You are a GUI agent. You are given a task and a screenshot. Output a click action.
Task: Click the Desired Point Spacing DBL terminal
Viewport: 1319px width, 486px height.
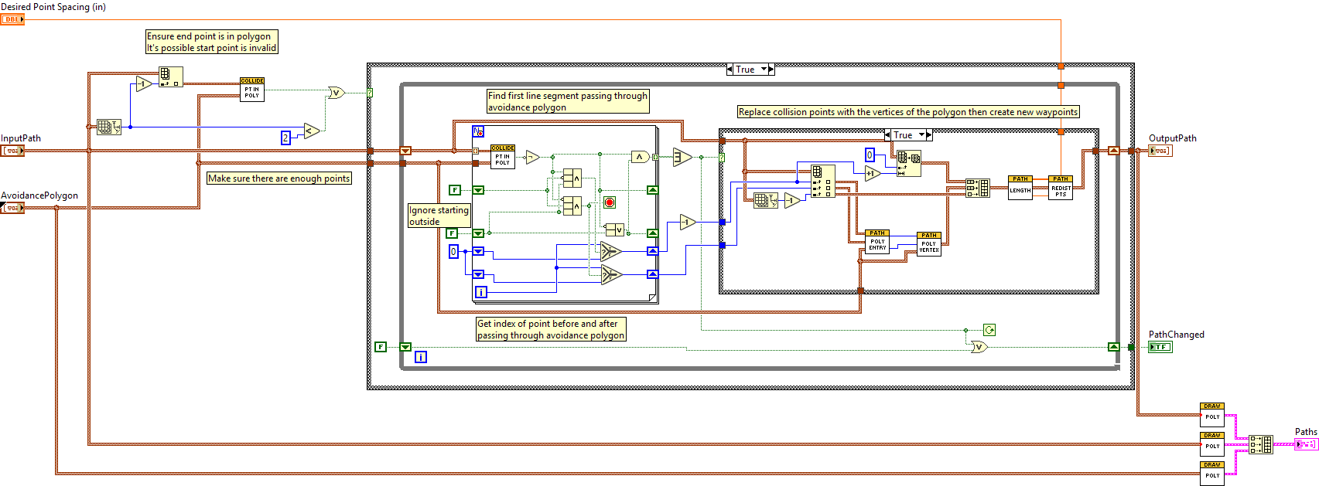pyautogui.click(x=12, y=19)
